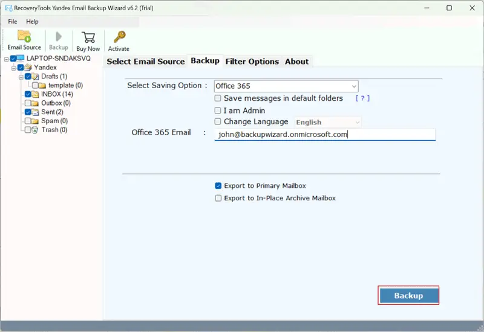
Task: Uncheck Export to Primary Mailbox
Action: 218,186
